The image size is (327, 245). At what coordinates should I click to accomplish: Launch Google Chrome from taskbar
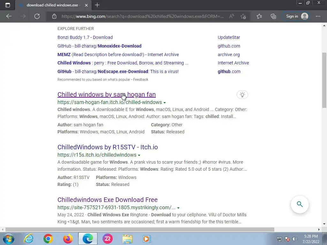(x=48, y=239)
